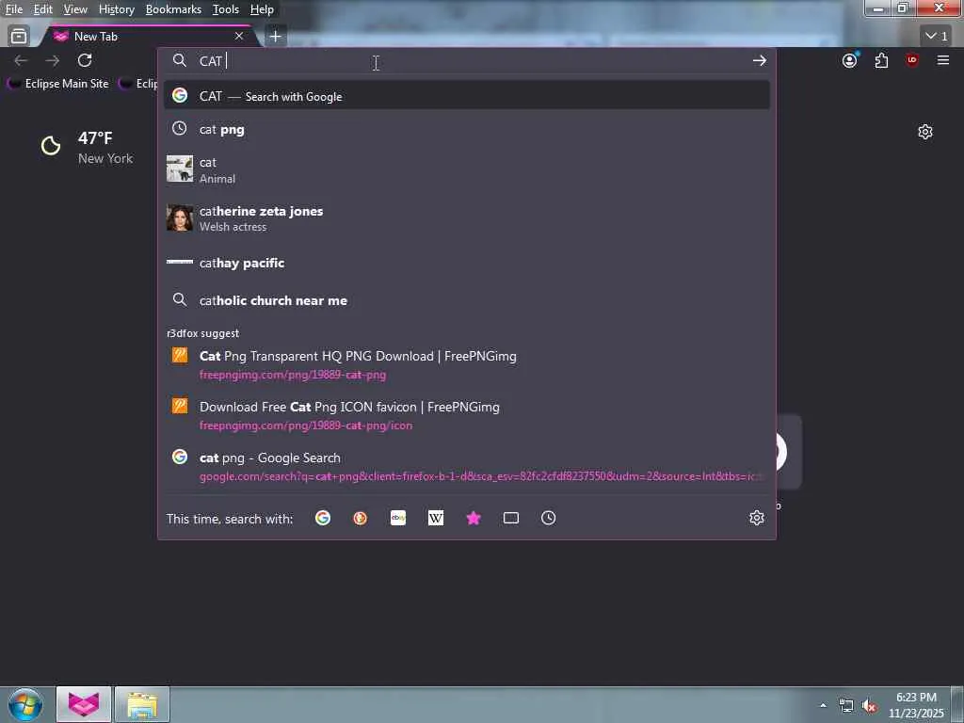Viewport: 964px width, 723px height.
Task: Choose the 'cat png' history suggestion
Action: [x=467, y=129]
